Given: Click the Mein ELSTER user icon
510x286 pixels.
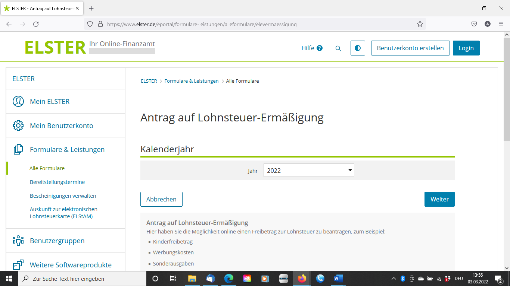Looking at the screenshot, I should pos(18,101).
